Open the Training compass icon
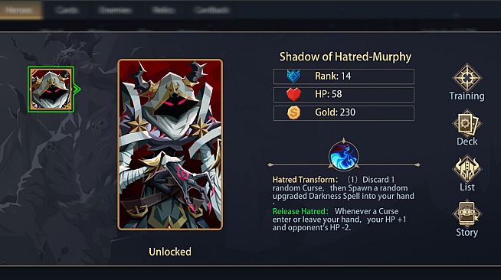 tap(467, 77)
